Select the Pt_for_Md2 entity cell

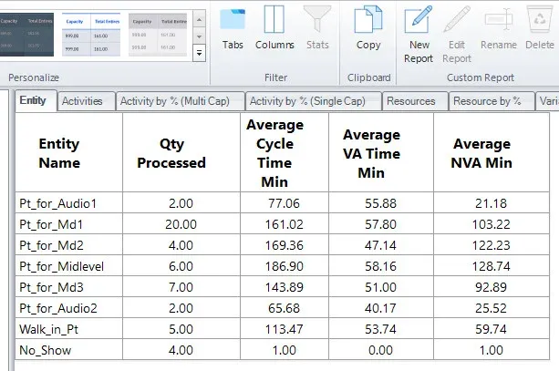[x=68, y=245]
